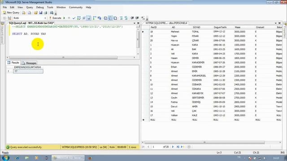Click the green Debug play arrow
287x161 pixels.
(x=64, y=18)
